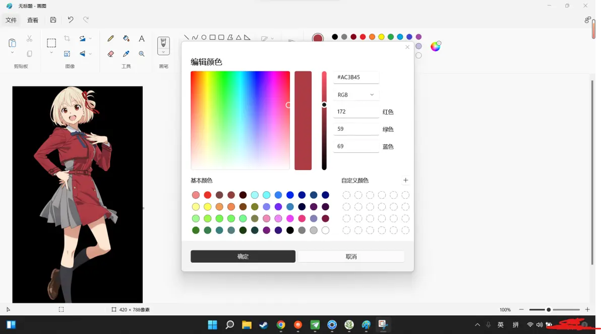Select the Rectangle shape
This screenshot has height=334, width=601.
[212, 38]
